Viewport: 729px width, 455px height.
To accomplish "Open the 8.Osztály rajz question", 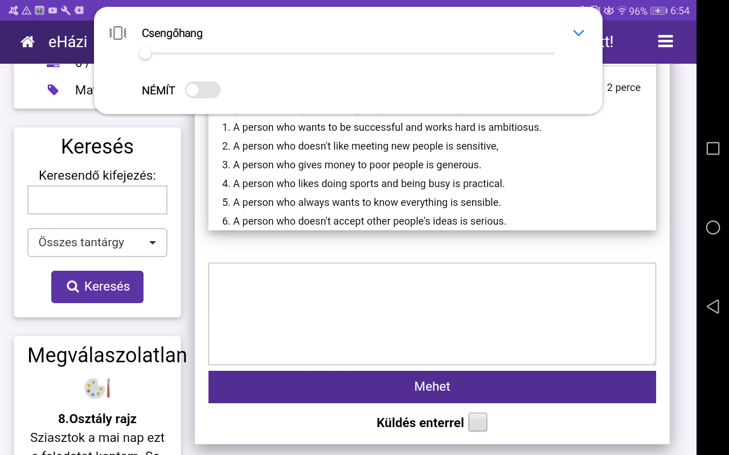I will pyautogui.click(x=97, y=419).
